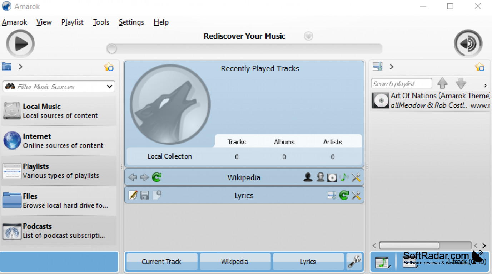This screenshot has width=492, height=274.
Task: Open the Tools menu
Action: [x=101, y=22]
